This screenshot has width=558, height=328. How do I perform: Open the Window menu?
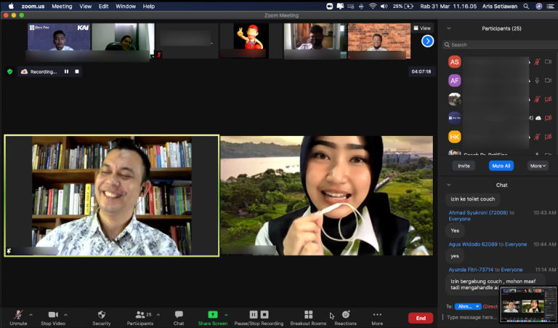(x=126, y=6)
